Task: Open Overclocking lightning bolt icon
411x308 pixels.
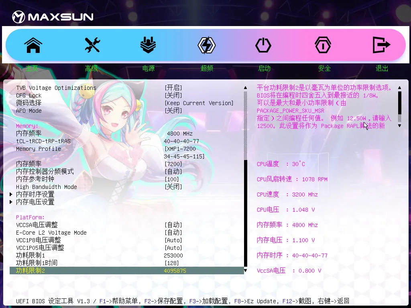Action: pyautogui.click(x=207, y=45)
